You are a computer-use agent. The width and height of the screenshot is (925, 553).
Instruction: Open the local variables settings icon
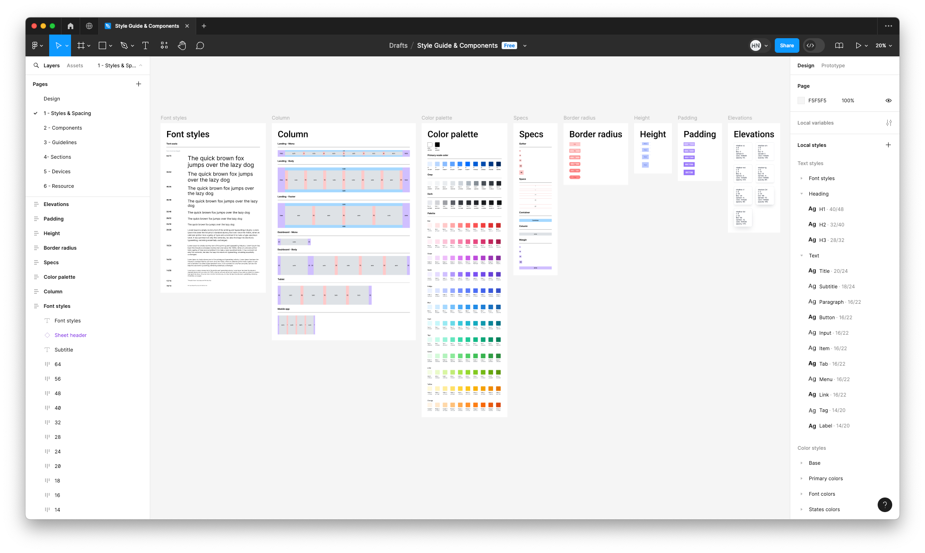(889, 123)
